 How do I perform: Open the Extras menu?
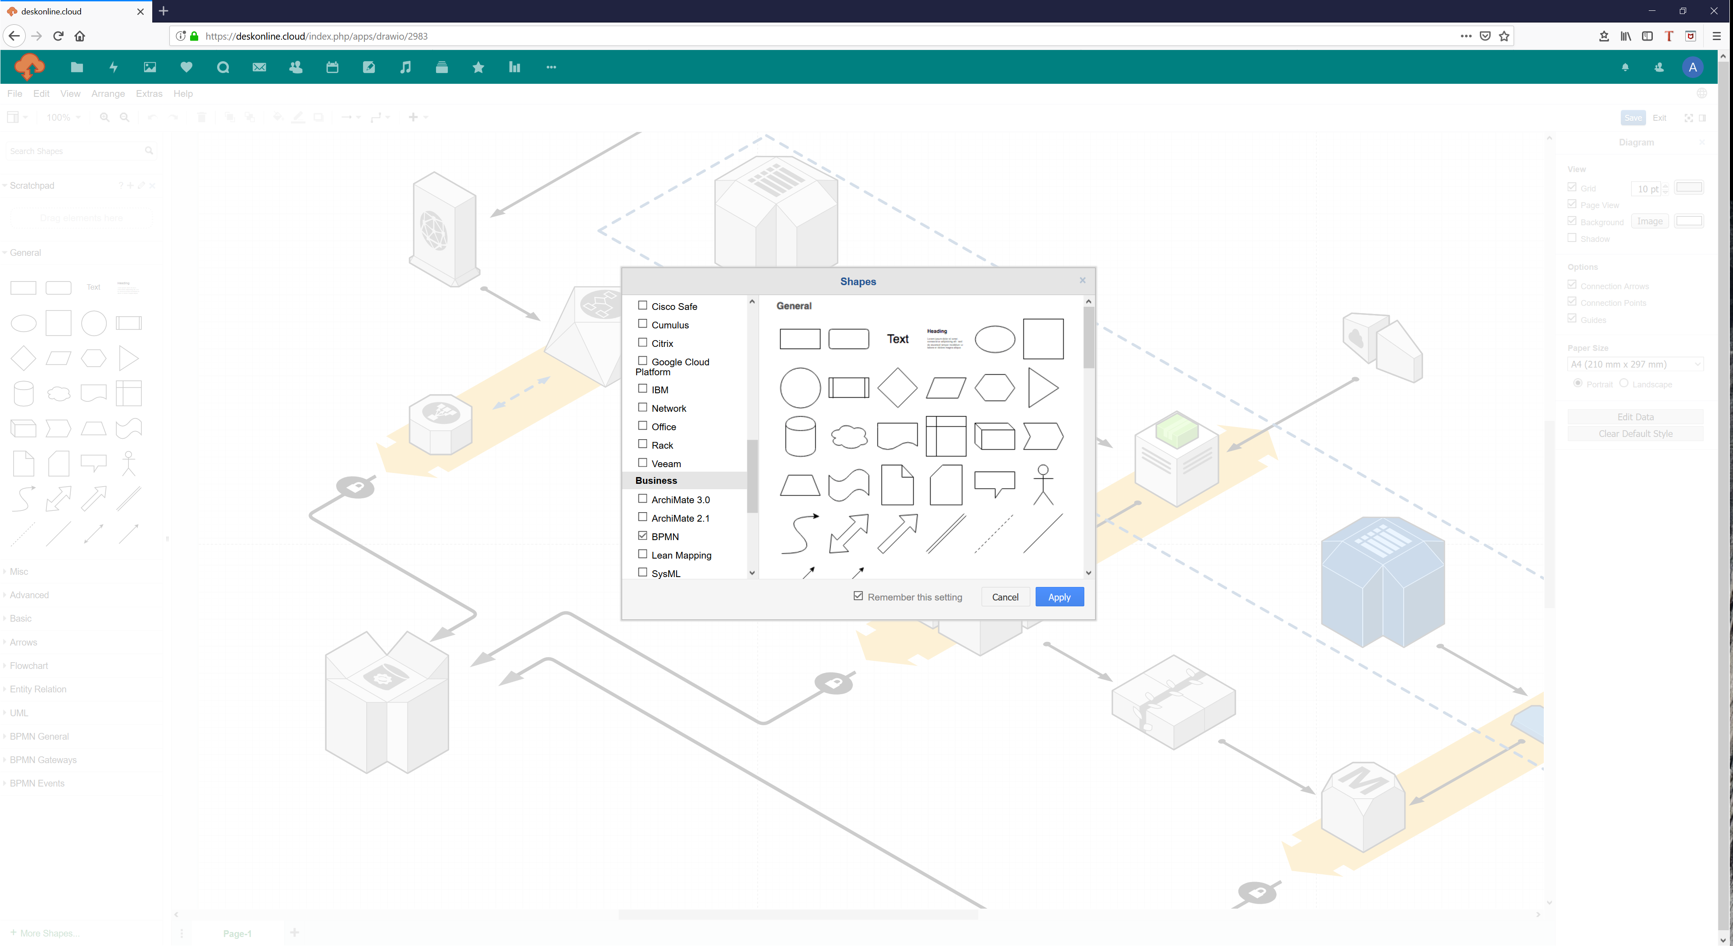[149, 94]
